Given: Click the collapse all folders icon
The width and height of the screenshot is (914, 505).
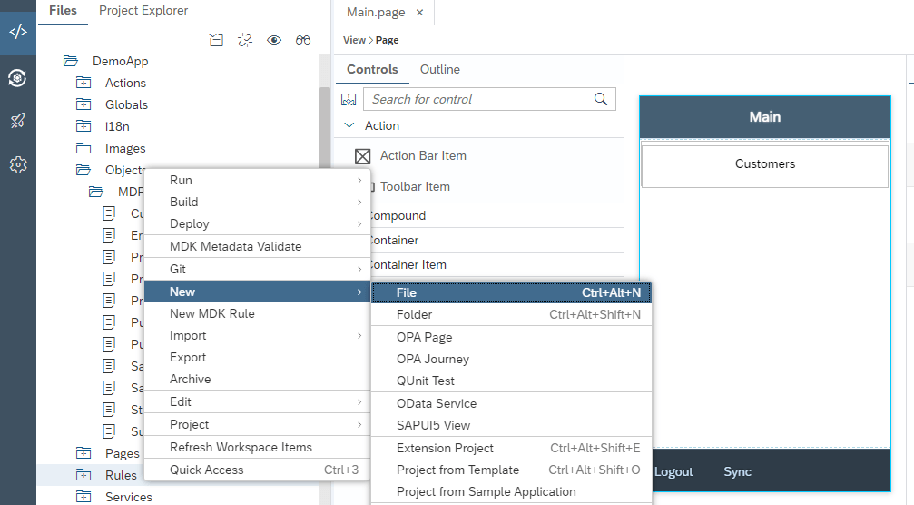Looking at the screenshot, I should pyautogui.click(x=216, y=40).
